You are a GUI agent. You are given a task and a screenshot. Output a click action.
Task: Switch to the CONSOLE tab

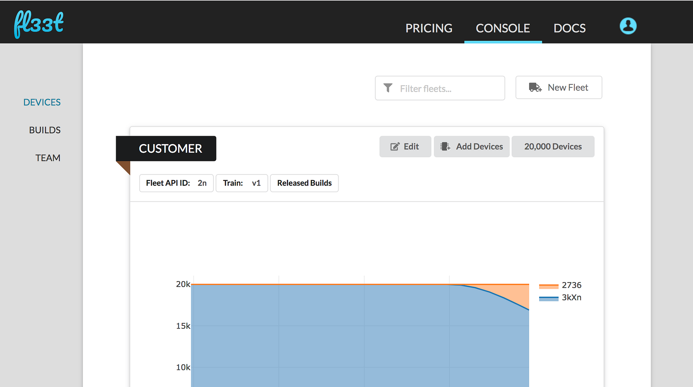click(x=503, y=28)
